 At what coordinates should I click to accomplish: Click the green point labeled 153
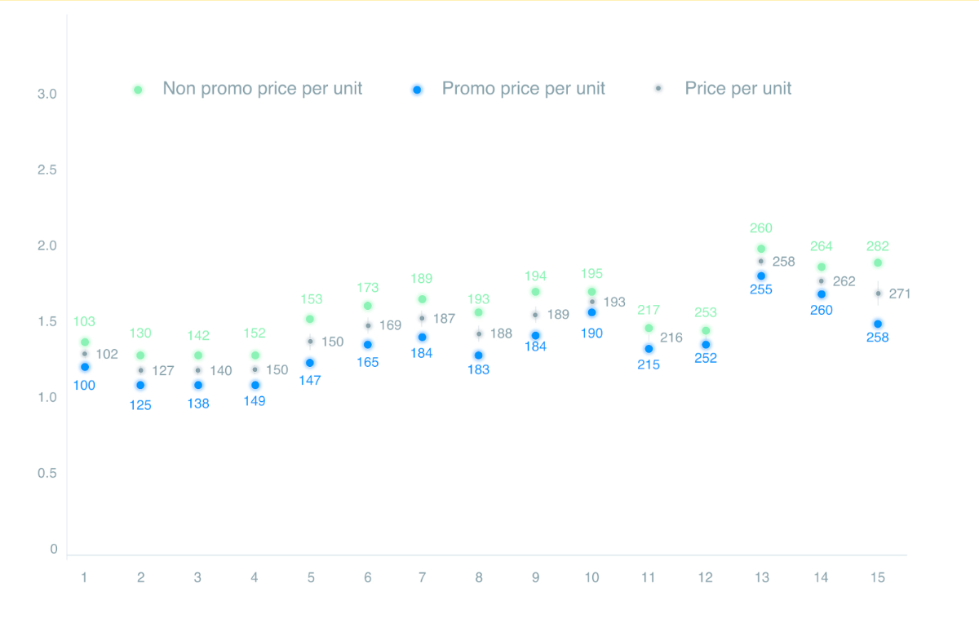click(310, 319)
